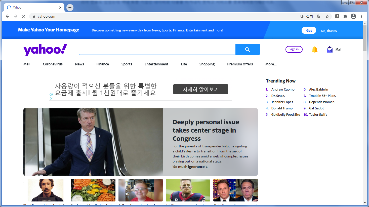
Task: Open the extensions puzzle icon
Action: pos(345,16)
